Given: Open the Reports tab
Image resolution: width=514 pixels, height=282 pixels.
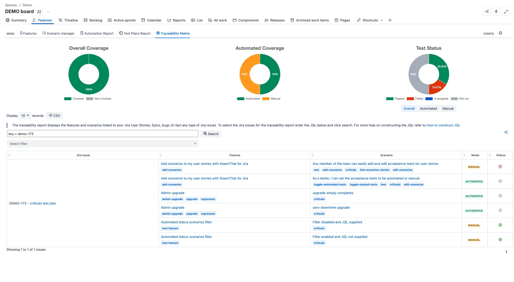Looking at the screenshot, I should (176, 20).
